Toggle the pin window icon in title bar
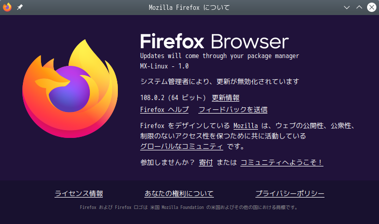 point(20,7)
